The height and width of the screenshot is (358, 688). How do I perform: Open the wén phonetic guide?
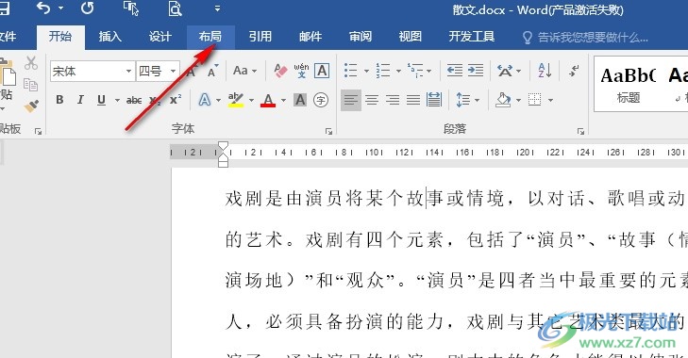pyautogui.click(x=301, y=71)
